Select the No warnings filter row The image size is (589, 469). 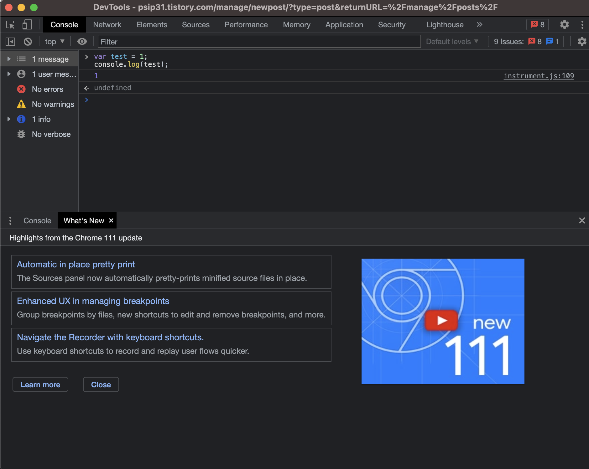tap(39, 104)
